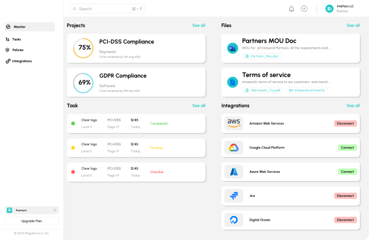Click See all for Task section

pos(199,105)
